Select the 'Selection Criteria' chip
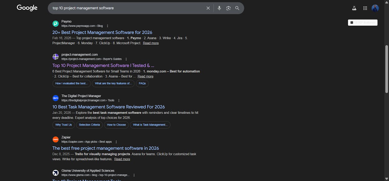 [x=89, y=125]
